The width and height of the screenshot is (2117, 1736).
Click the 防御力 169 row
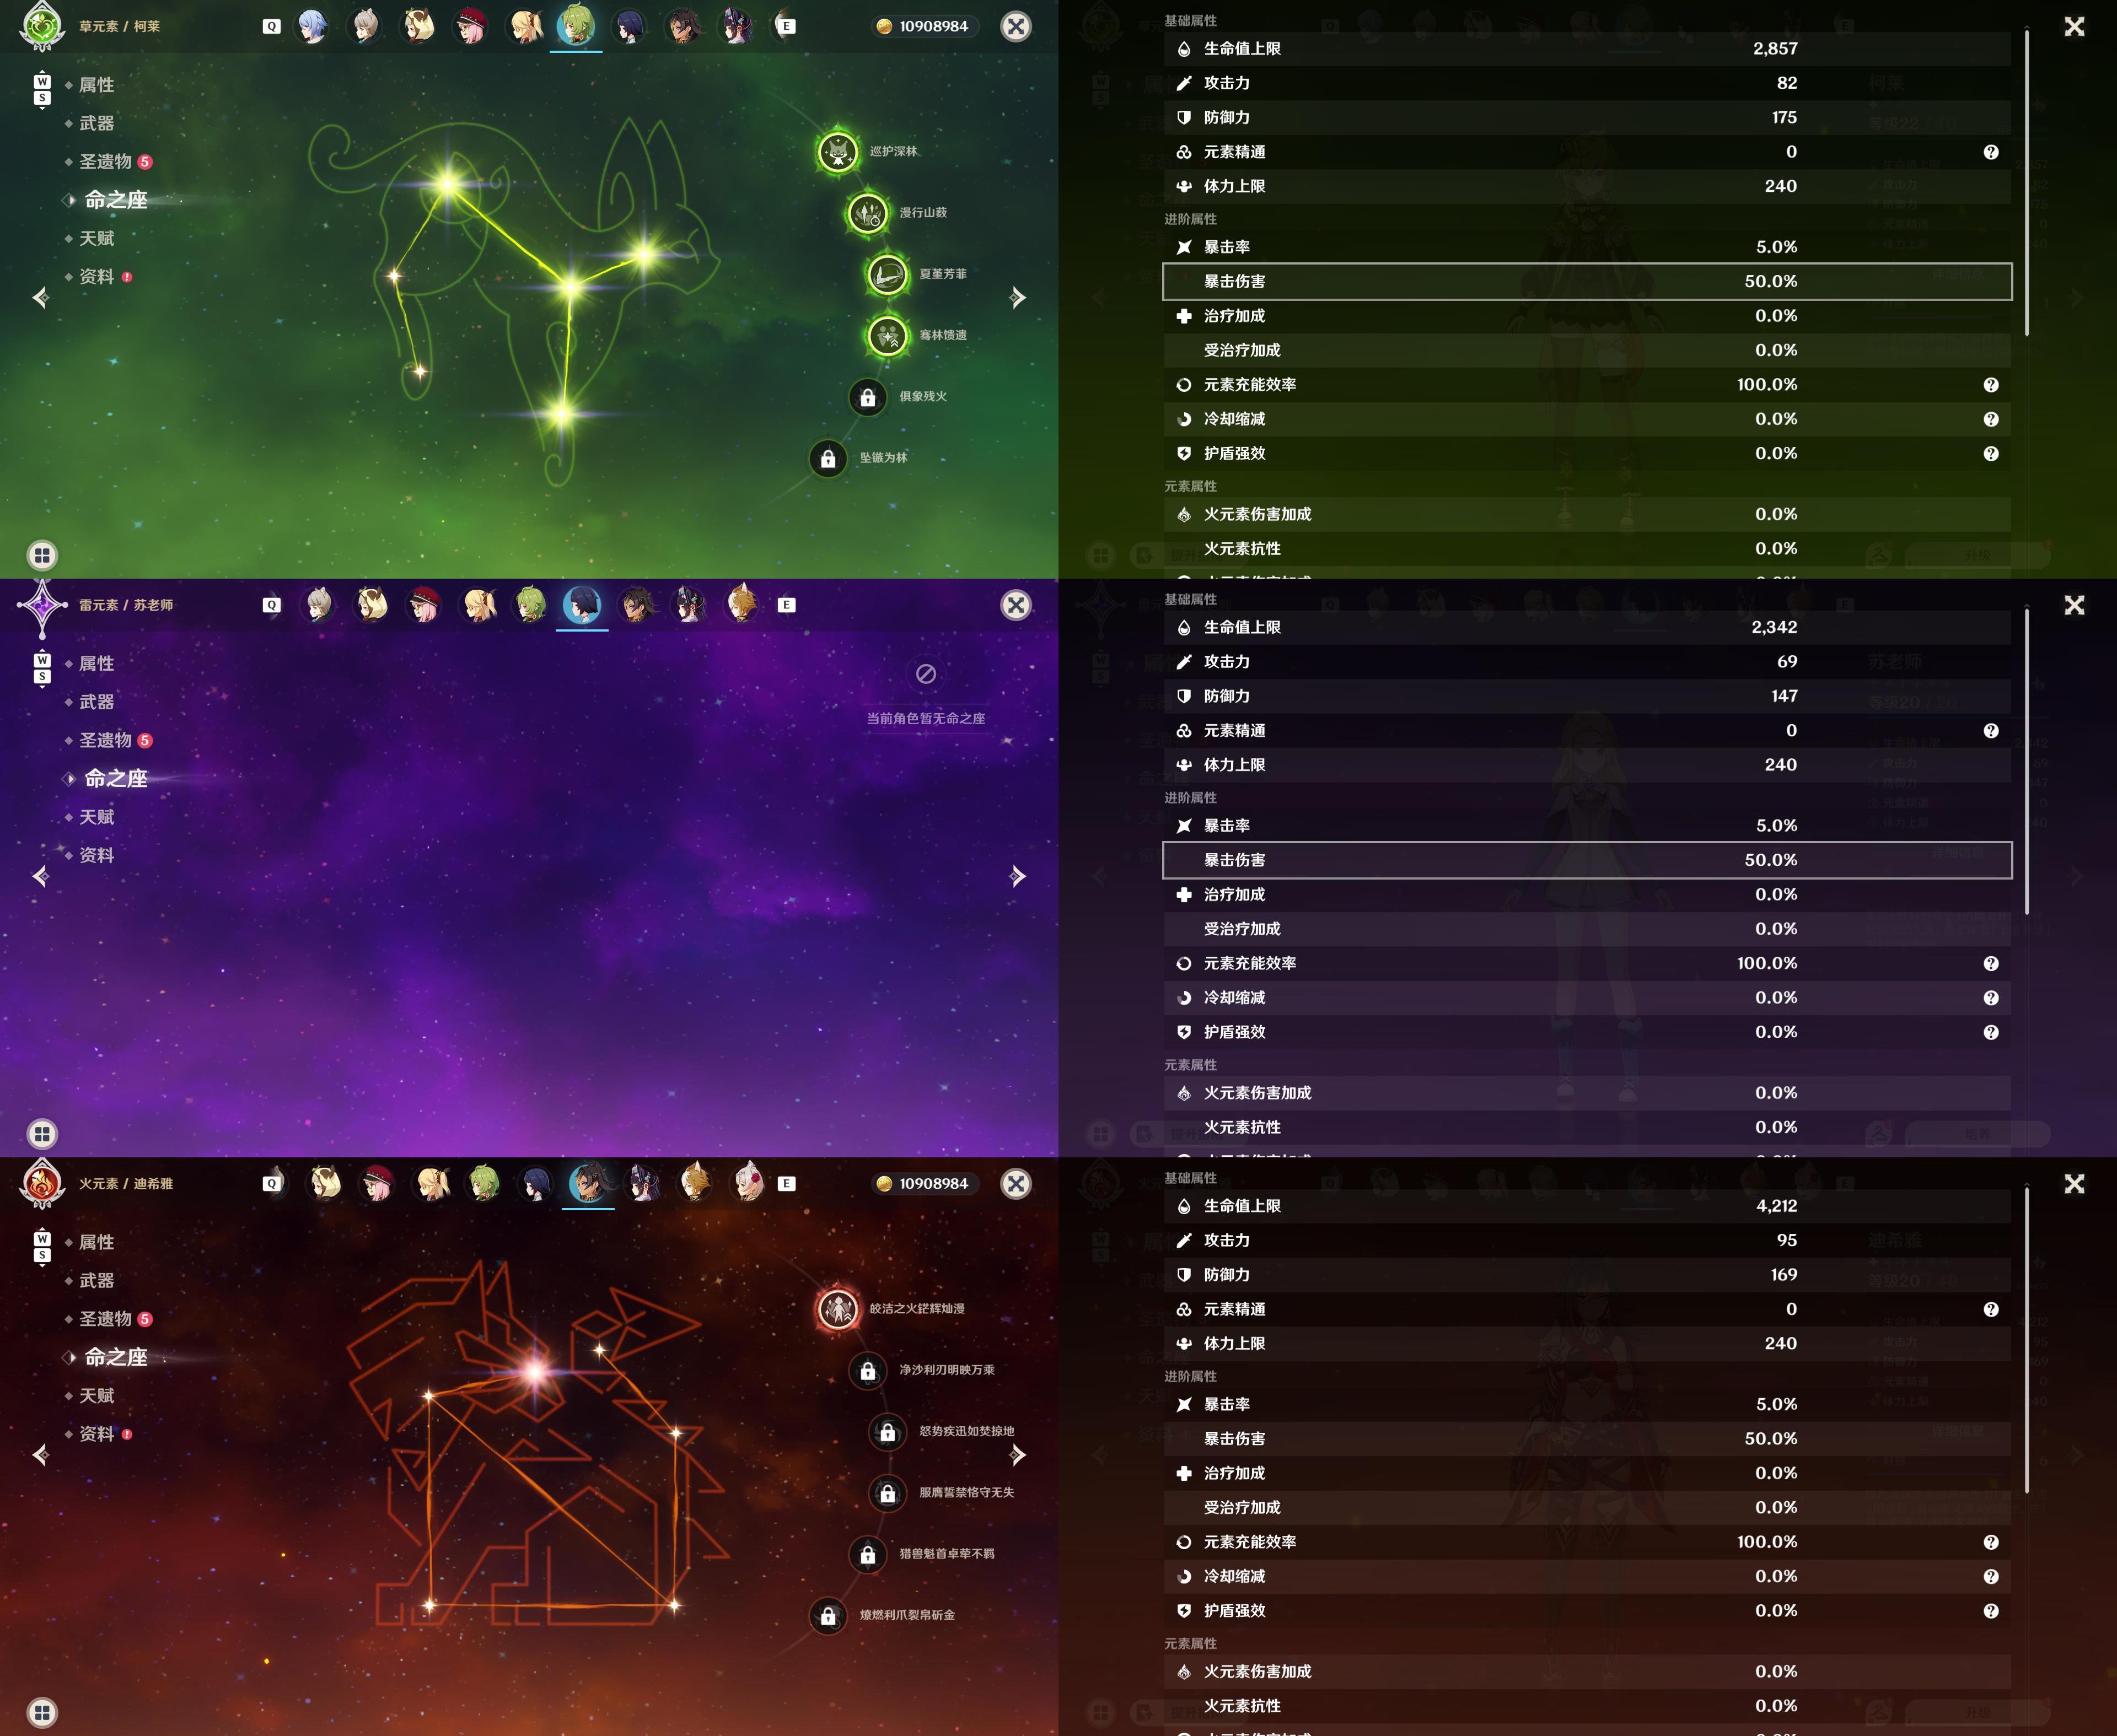(1587, 1275)
